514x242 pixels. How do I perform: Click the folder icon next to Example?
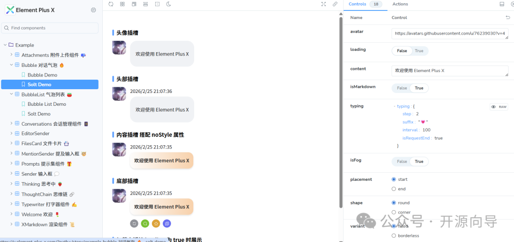pyautogui.click(x=11, y=45)
